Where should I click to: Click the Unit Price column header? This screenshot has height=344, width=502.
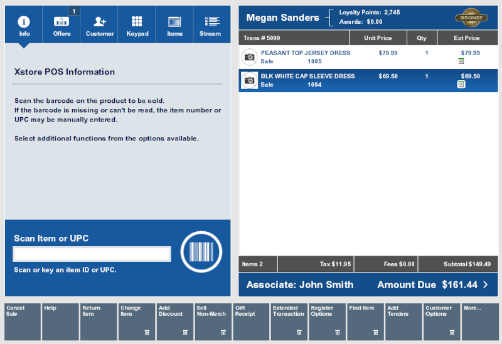378,38
